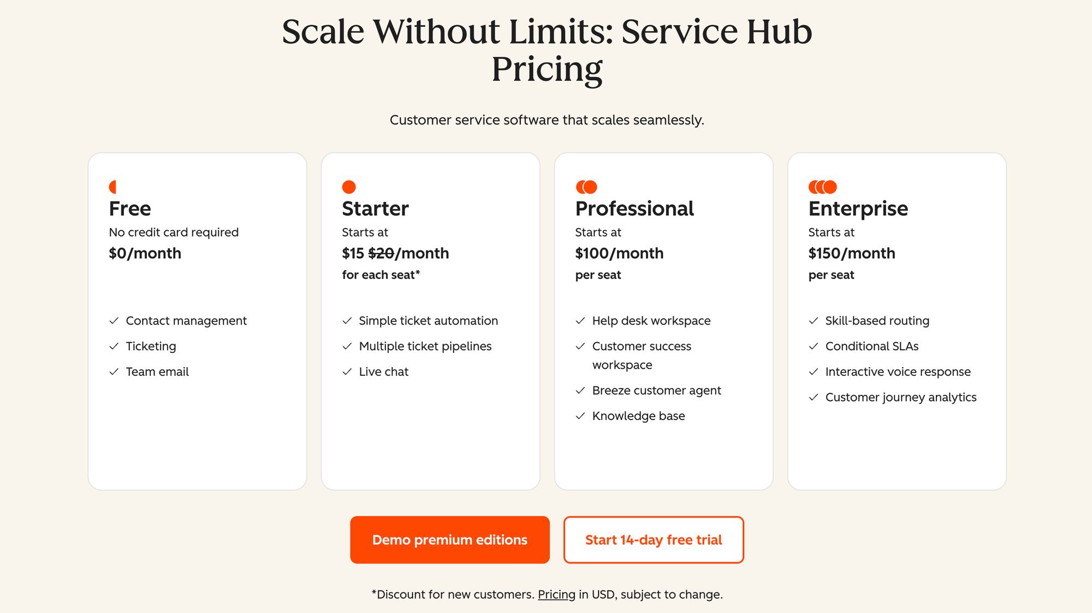Click the Customer journey analytics feature text
1092x613 pixels.
tap(901, 397)
